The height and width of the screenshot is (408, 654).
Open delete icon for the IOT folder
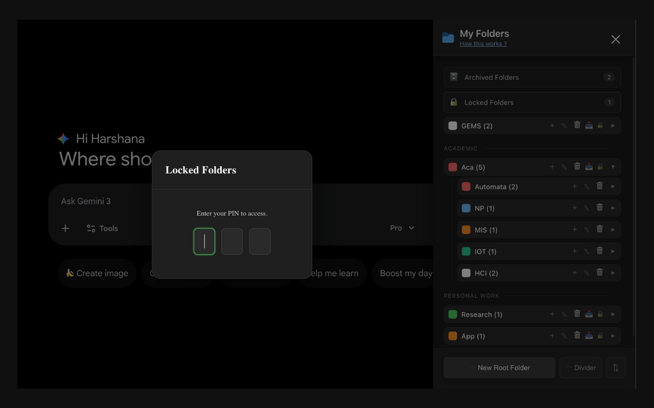[x=599, y=251]
